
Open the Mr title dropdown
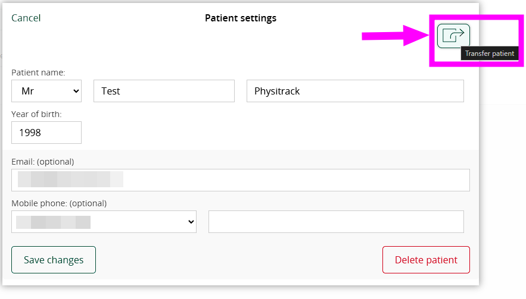tap(46, 91)
